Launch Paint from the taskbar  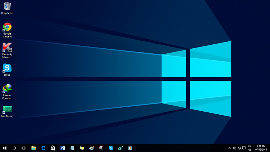[91, 148]
